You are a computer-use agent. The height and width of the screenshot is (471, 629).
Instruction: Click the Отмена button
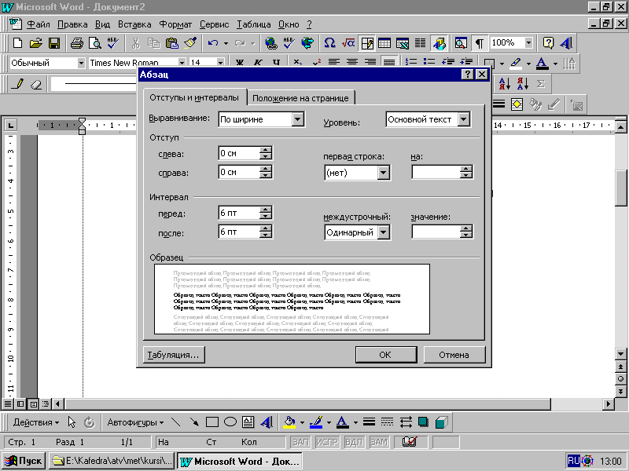(x=454, y=355)
